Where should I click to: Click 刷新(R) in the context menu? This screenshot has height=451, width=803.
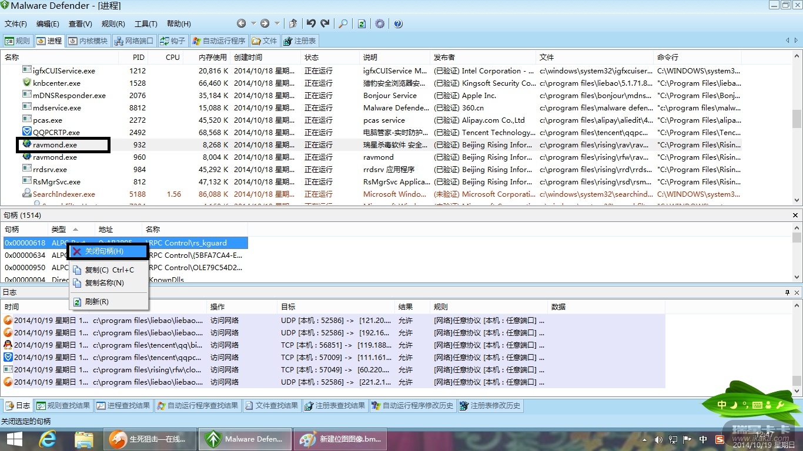point(96,302)
